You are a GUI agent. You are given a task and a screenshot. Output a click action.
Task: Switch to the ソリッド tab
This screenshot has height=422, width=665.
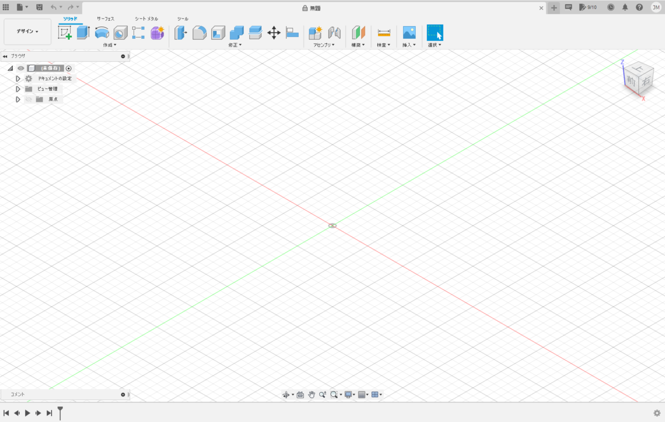[x=70, y=19]
